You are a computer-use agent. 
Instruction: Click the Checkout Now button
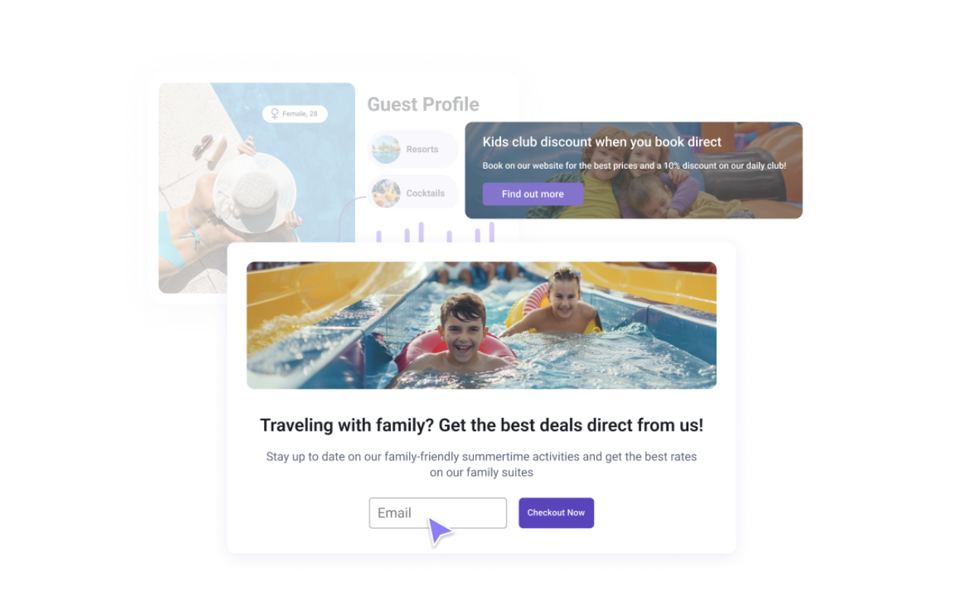[556, 513]
